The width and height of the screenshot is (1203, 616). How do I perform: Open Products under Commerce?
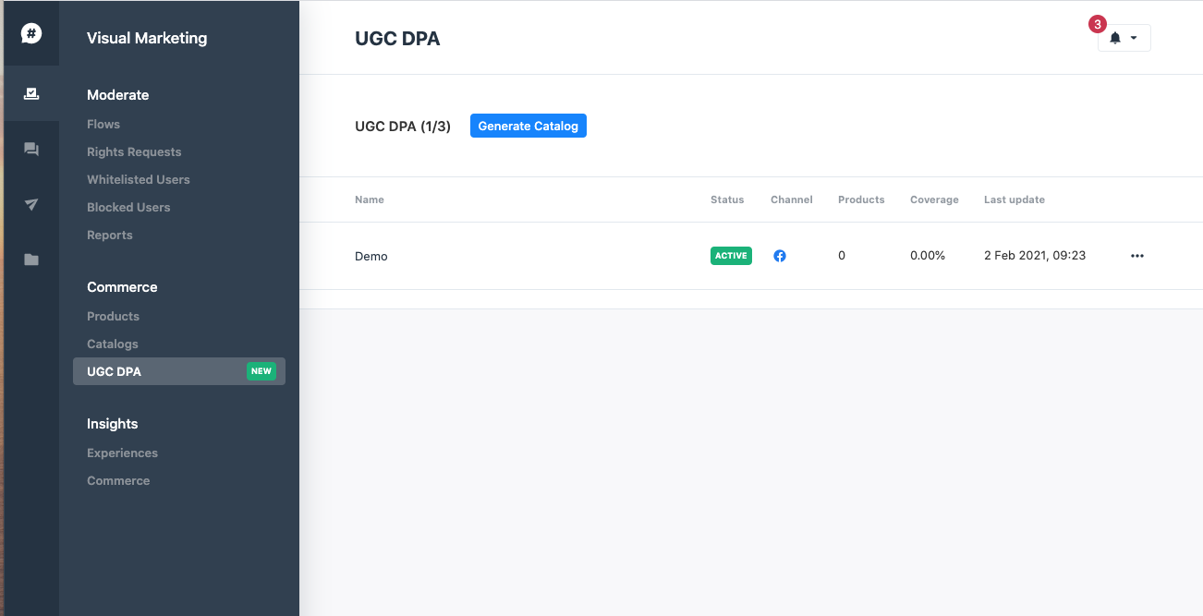(113, 316)
